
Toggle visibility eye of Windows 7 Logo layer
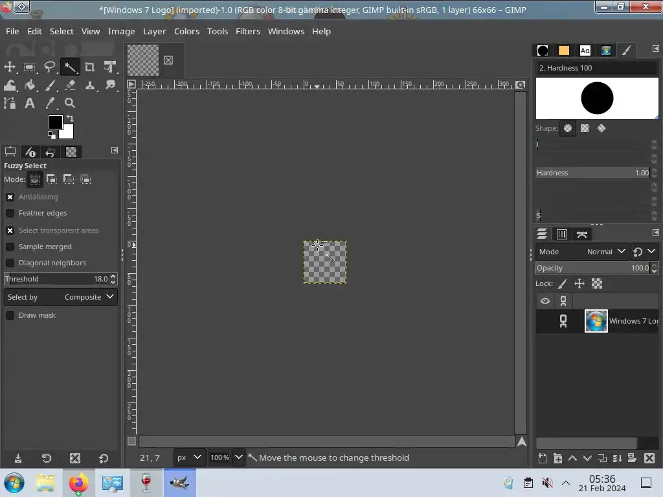tap(545, 321)
